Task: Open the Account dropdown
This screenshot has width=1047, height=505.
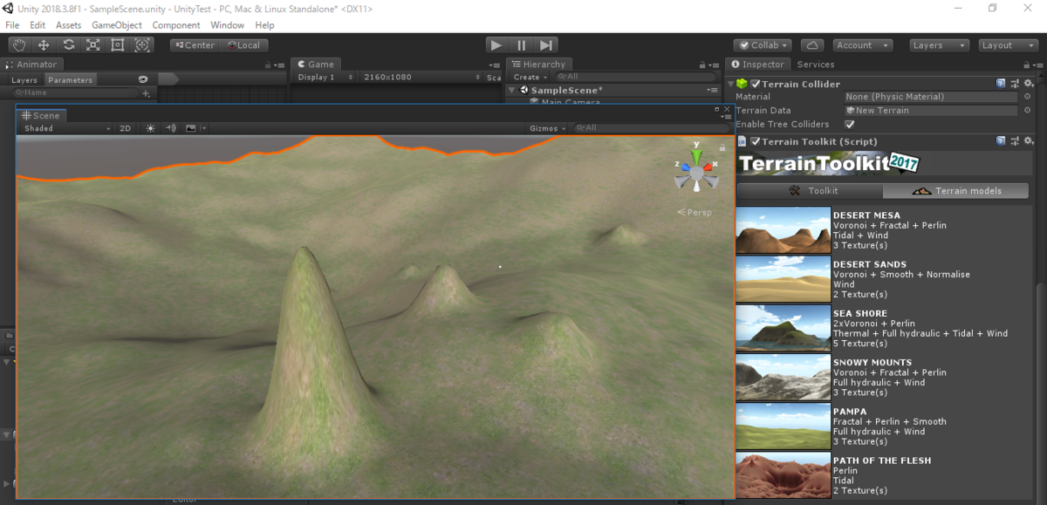Action: [x=861, y=45]
